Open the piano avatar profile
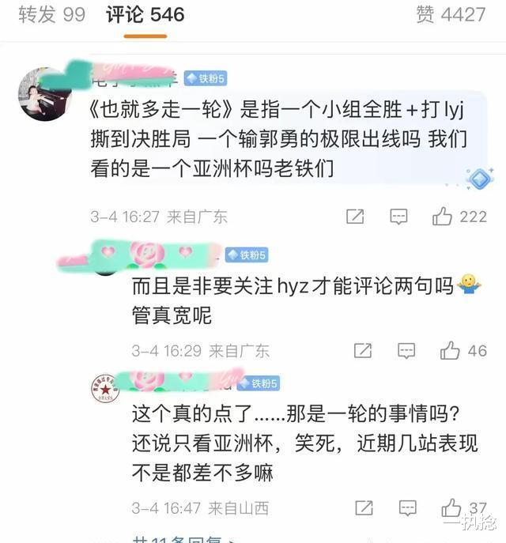This screenshot has height=543, width=506. (45, 94)
